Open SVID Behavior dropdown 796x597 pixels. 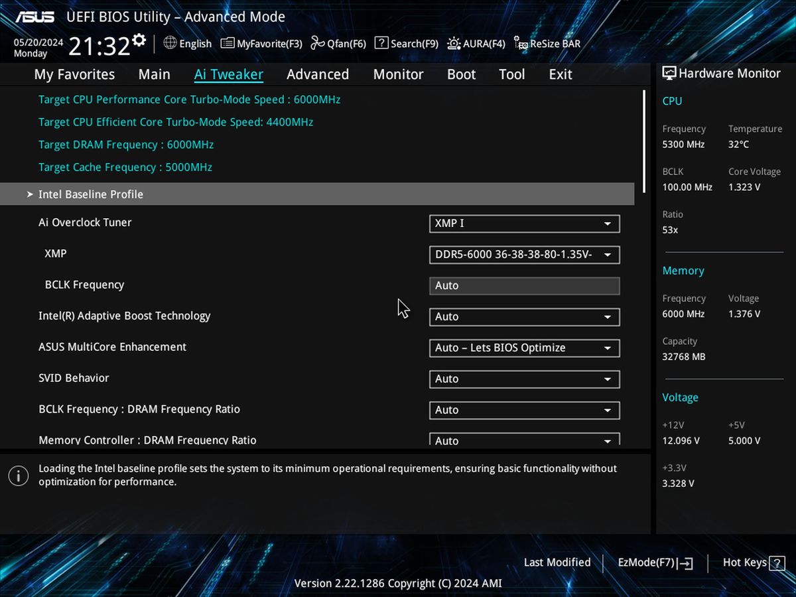[525, 379]
